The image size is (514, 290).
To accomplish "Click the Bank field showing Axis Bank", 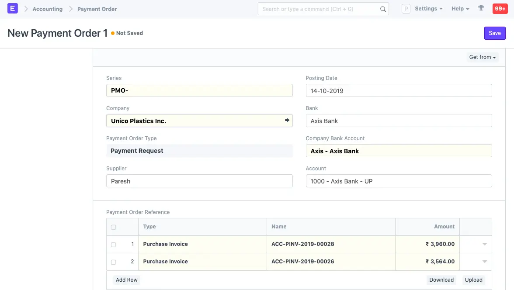I will [399, 121].
